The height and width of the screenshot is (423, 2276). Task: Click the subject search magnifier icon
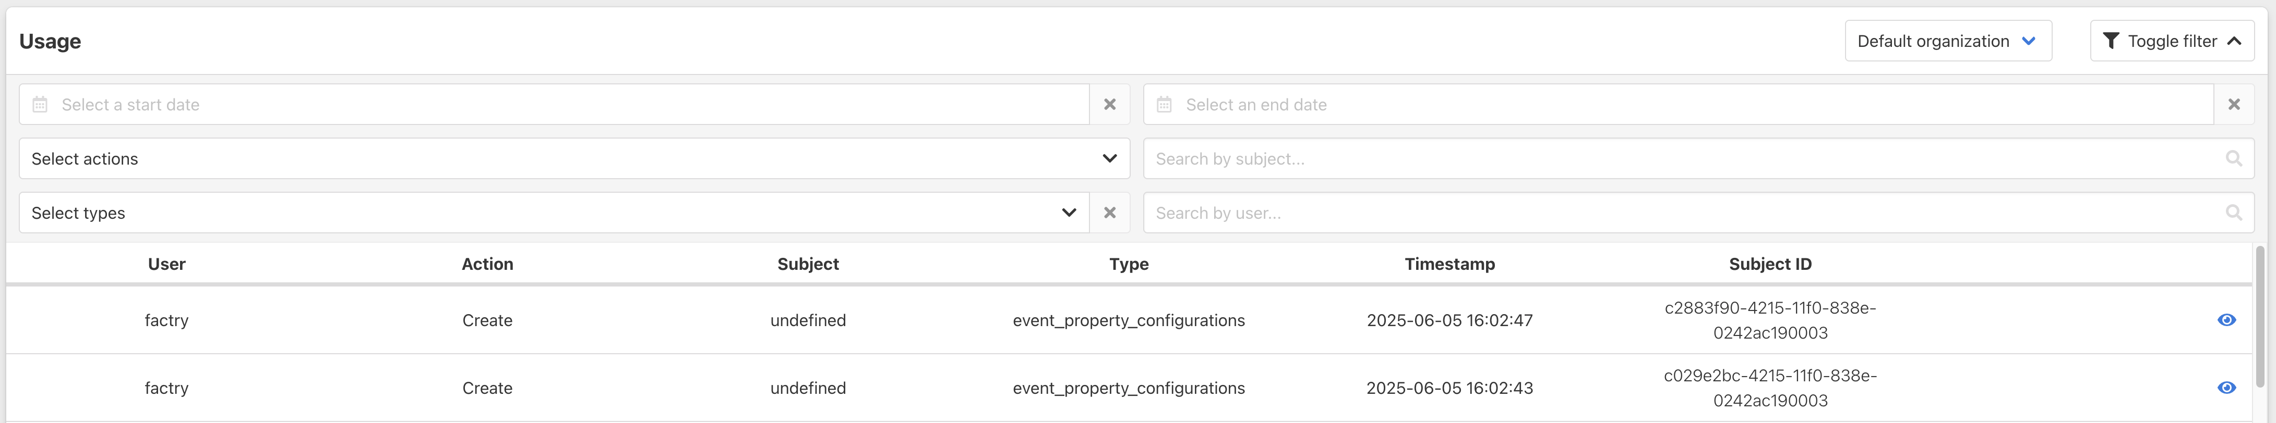point(2234,158)
